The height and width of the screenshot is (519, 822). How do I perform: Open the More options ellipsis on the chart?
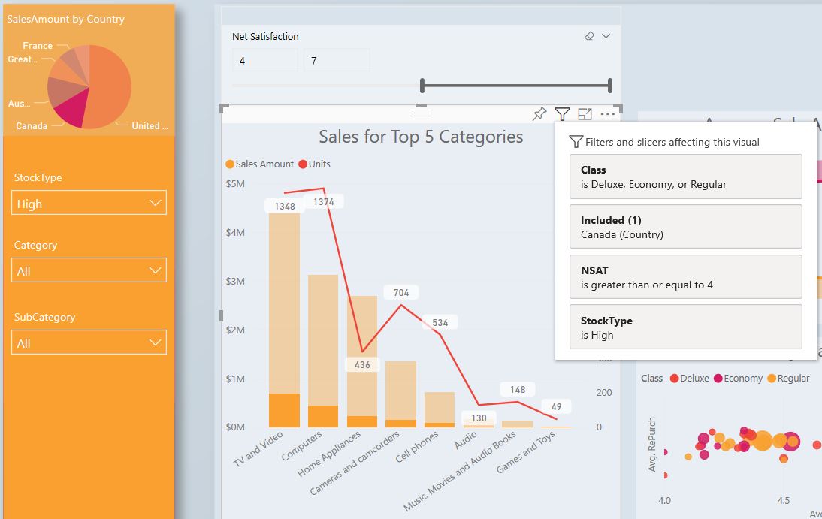coord(608,114)
